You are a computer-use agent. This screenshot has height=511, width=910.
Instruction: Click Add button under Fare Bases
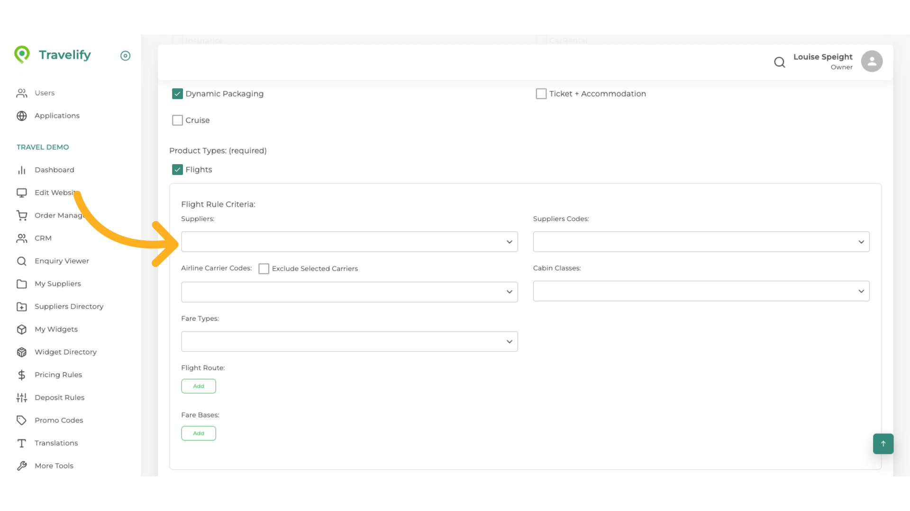(x=198, y=433)
